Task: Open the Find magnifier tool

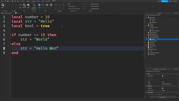Action: coord(20,5)
